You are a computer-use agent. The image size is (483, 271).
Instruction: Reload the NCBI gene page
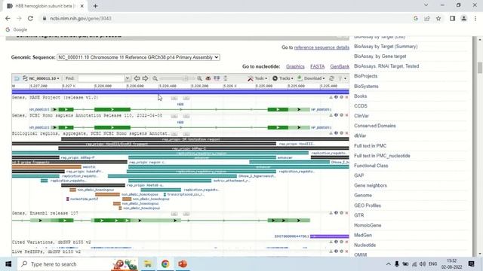[x=30, y=18]
